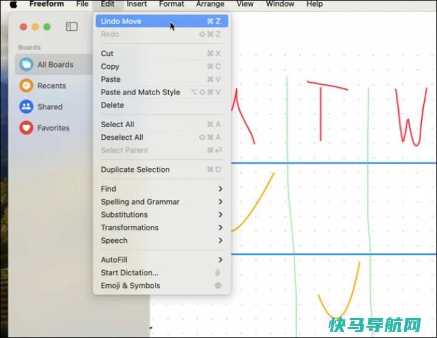Click the green fullscreen window button
This screenshot has width=437, height=338.
47,27
